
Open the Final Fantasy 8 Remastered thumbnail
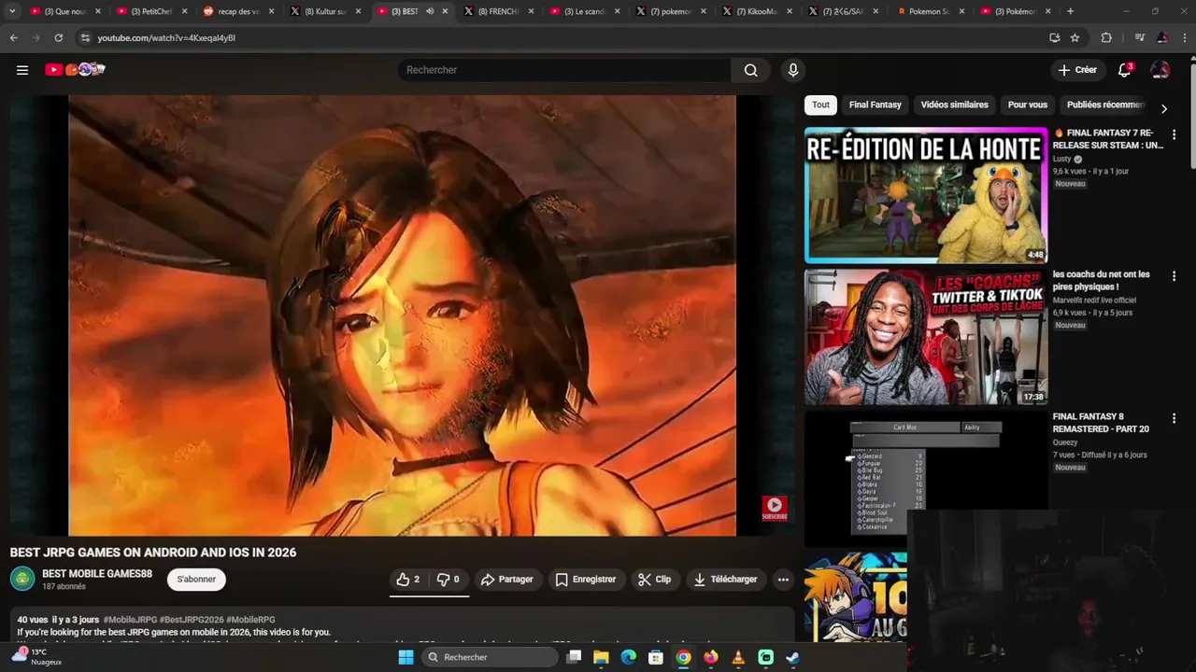(x=926, y=478)
